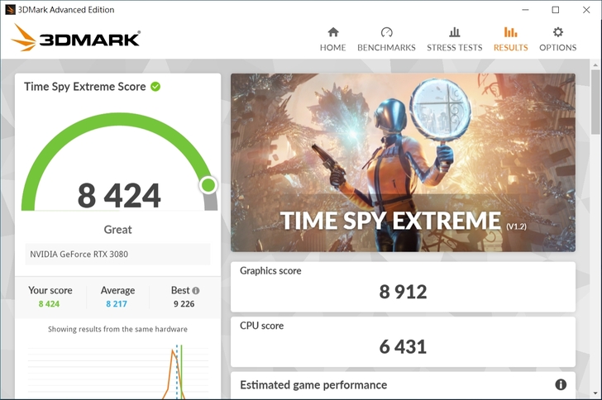Click the 3DMark title bar app icon

[x=11, y=10]
